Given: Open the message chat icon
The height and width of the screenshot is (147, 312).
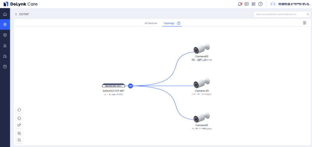Looking at the screenshot, I should tap(246, 4).
